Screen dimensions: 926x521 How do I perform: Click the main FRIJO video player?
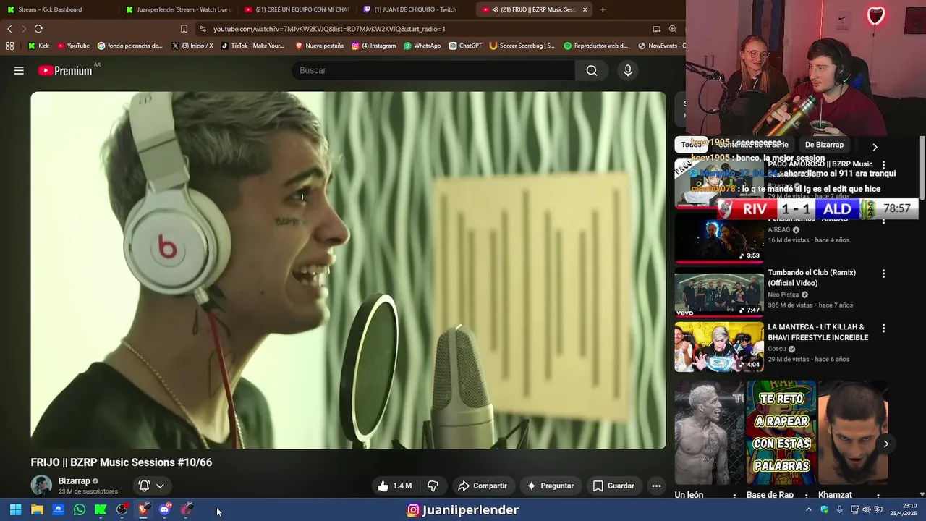tap(348, 270)
